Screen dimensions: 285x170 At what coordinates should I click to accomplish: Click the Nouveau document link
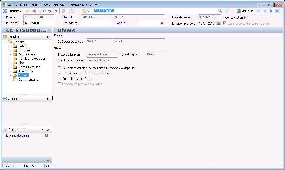pos(17,135)
